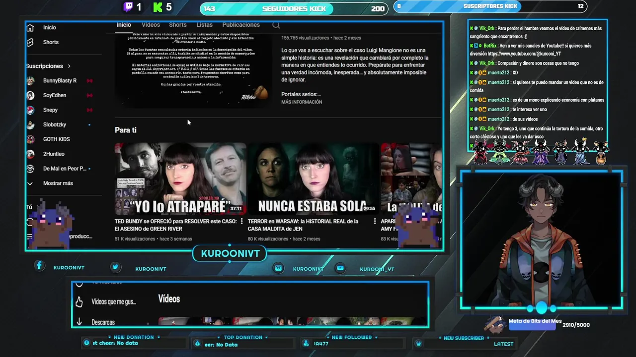Viewport: 636px width, 357px height.
Task: Switch to the Videos channel tab
Action: click(x=151, y=25)
